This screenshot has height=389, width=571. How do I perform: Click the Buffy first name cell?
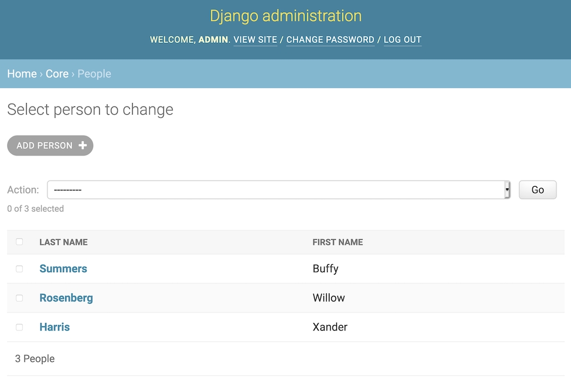point(326,269)
